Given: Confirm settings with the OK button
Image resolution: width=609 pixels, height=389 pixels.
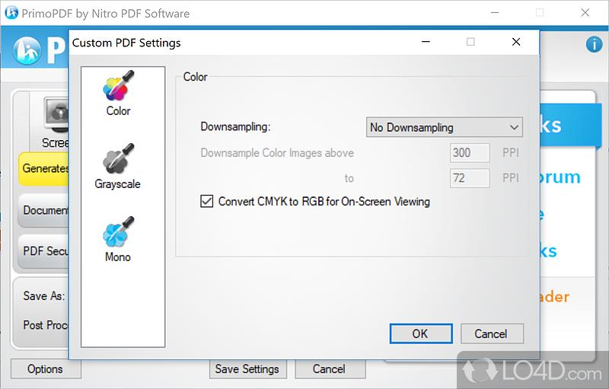Looking at the screenshot, I should click(421, 333).
